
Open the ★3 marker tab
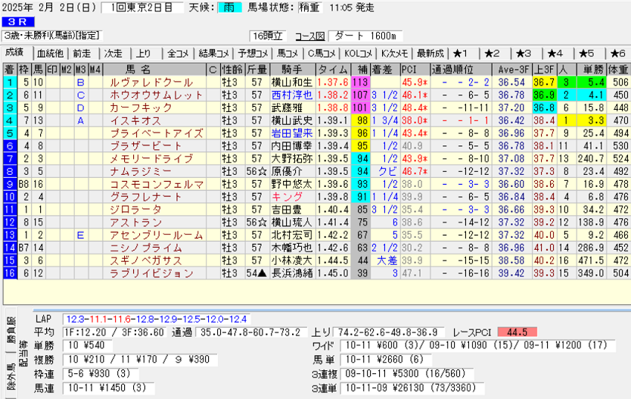pos(524,54)
